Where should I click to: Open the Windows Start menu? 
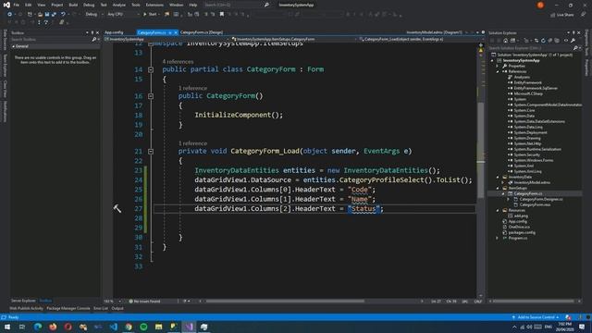click(x=7, y=327)
